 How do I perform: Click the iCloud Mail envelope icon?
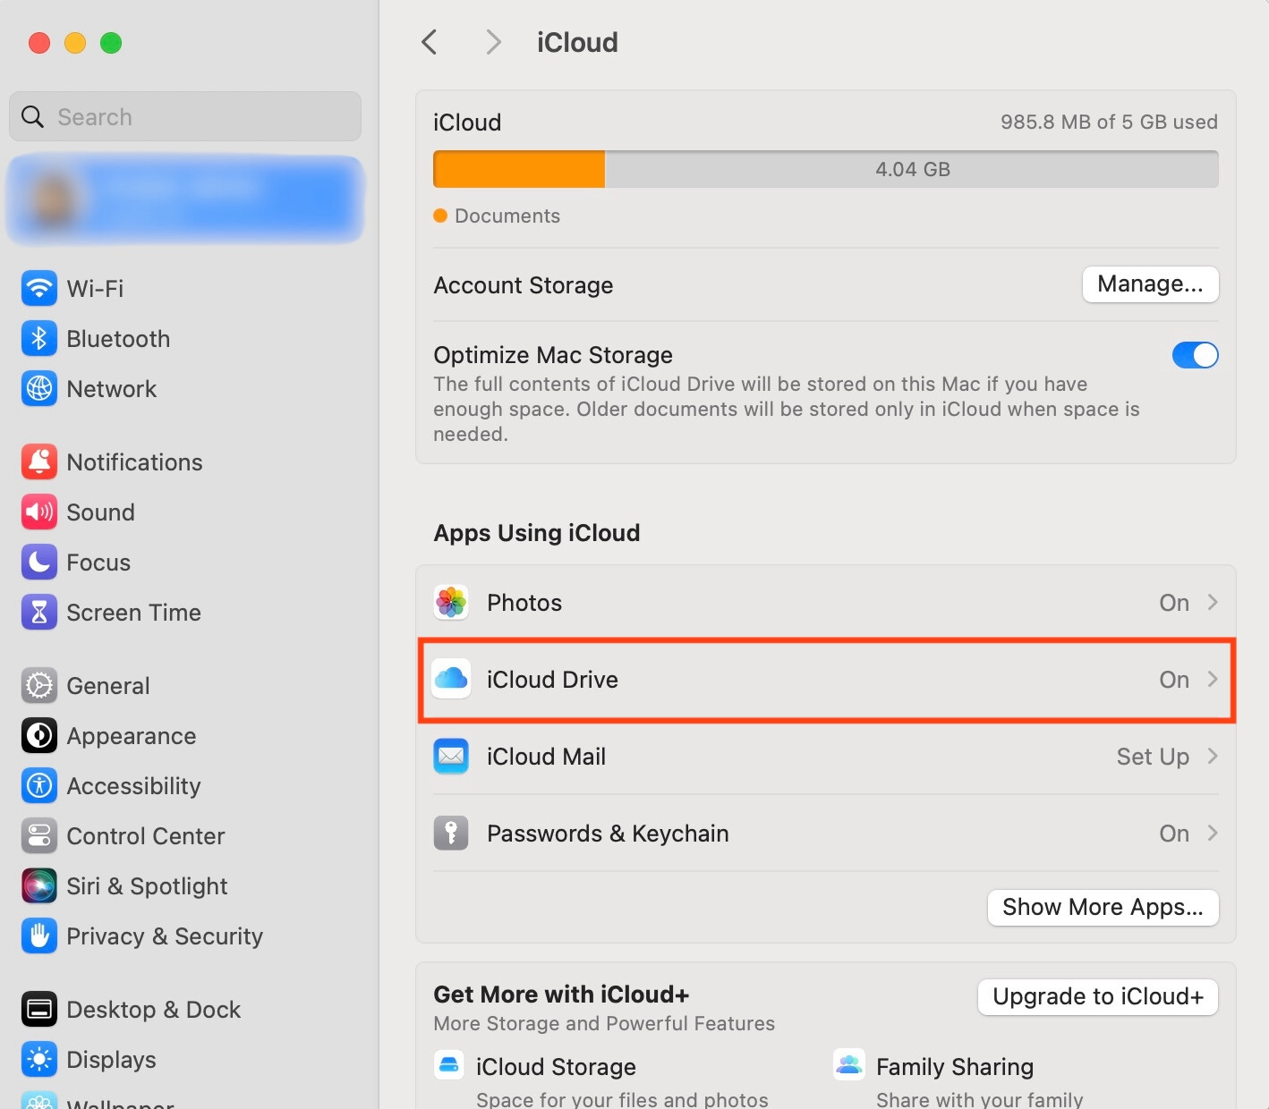coord(451,756)
